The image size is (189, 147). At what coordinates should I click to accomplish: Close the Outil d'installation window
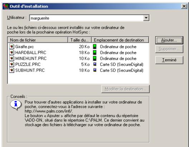(184, 6)
